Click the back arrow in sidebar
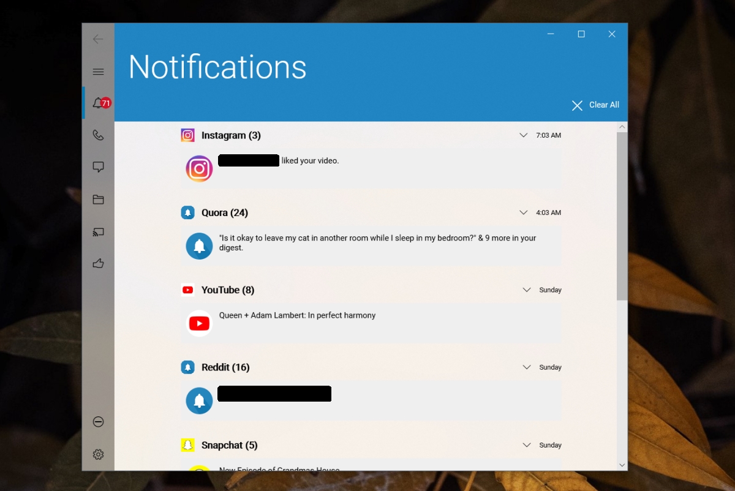735x491 pixels. pyautogui.click(x=98, y=39)
